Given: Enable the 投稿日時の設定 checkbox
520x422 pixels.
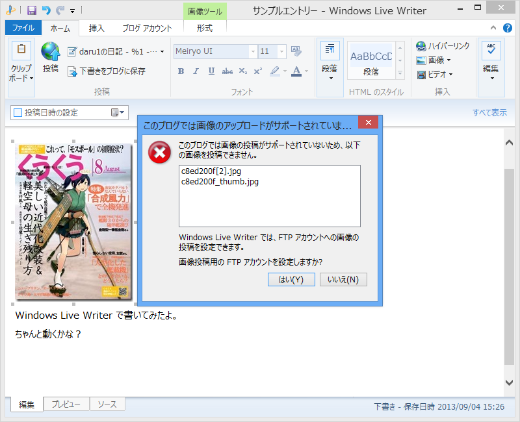Looking at the screenshot, I should (x=18, y=112).
